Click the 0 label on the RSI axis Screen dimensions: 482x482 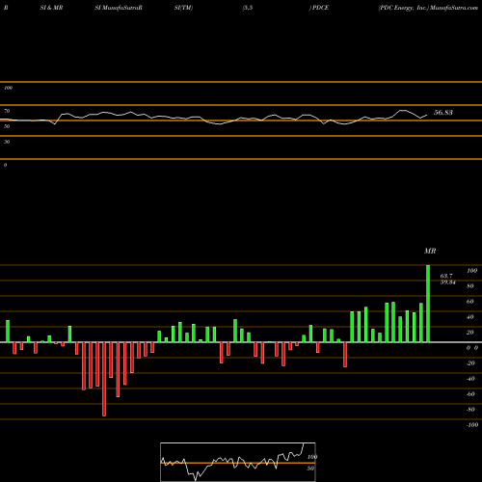5,165
